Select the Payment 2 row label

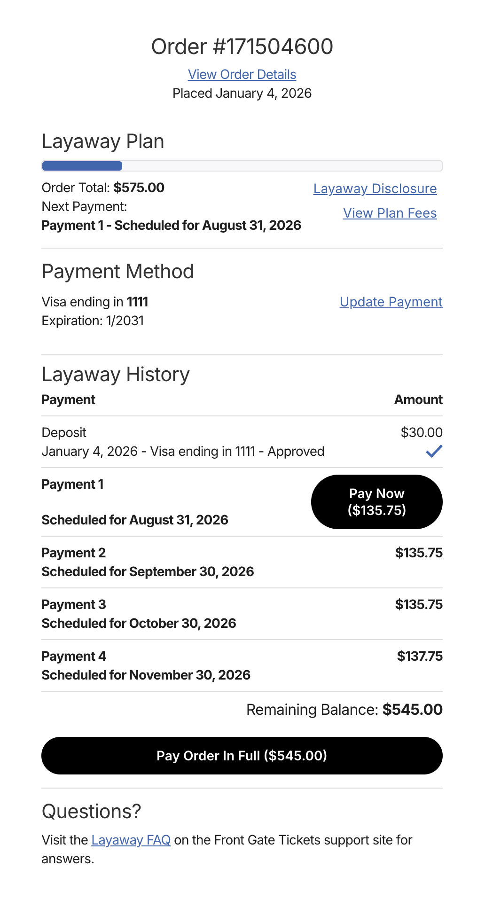(74, 553)
